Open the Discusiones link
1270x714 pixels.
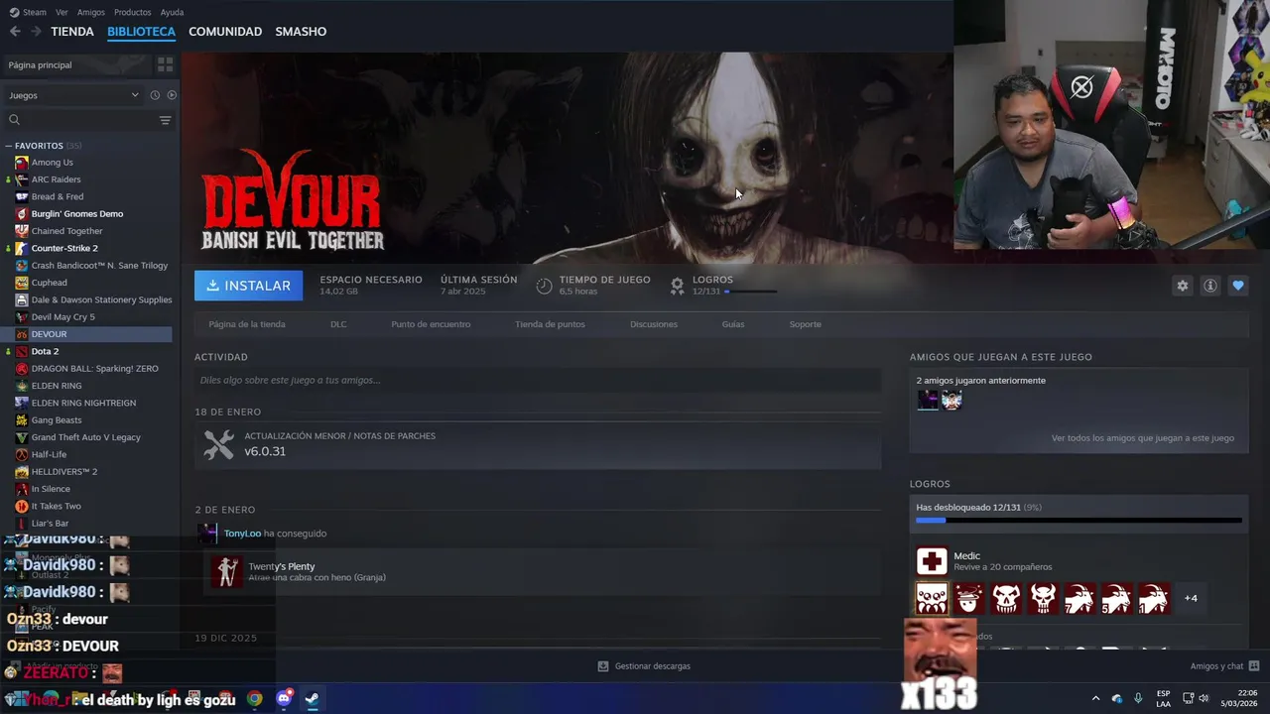tap(654, 324)
